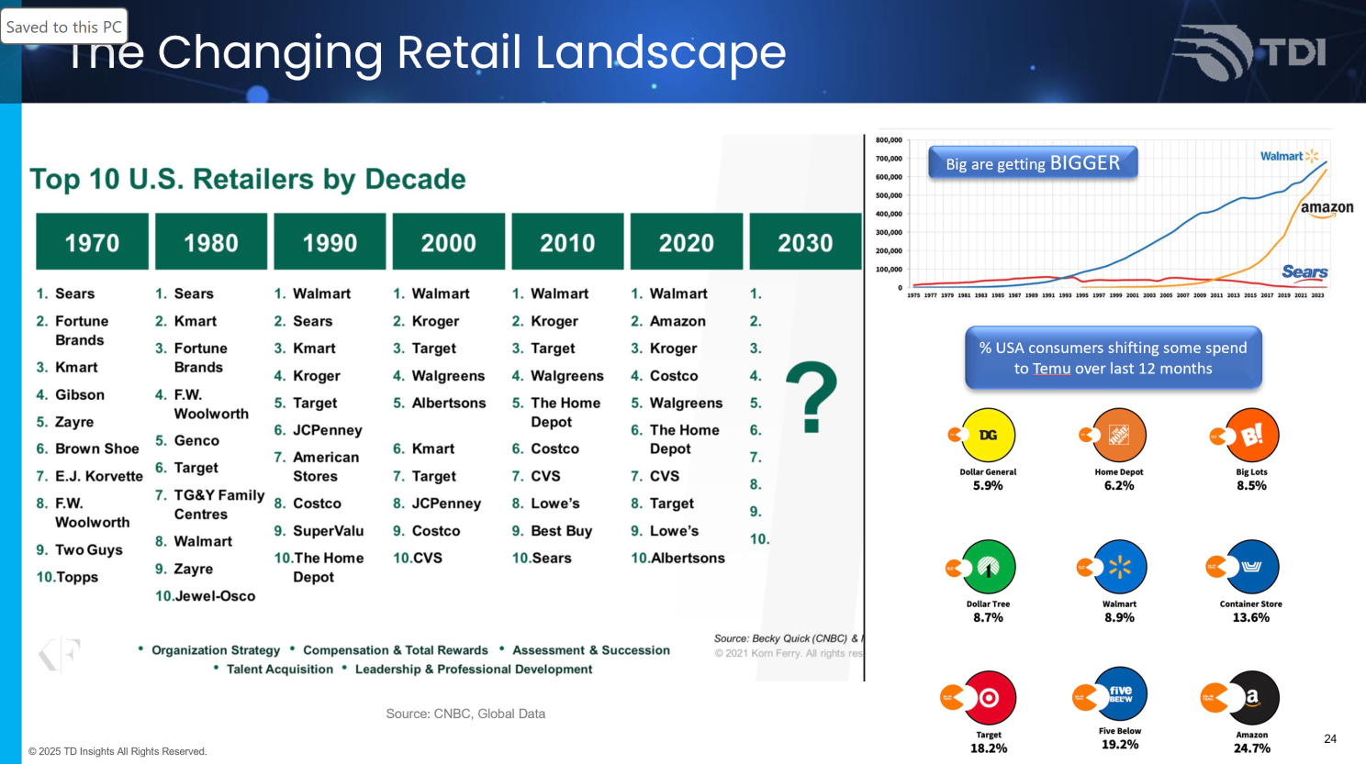The width and height of the screenshot is (1366, 764).
Task: Click the TD Insights copyright notice
Action: tap(118, 751)
